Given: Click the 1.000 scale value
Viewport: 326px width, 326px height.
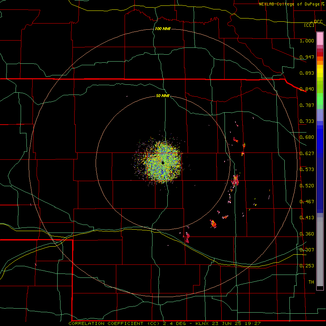Looking at the screenshot, I should 307,41.
